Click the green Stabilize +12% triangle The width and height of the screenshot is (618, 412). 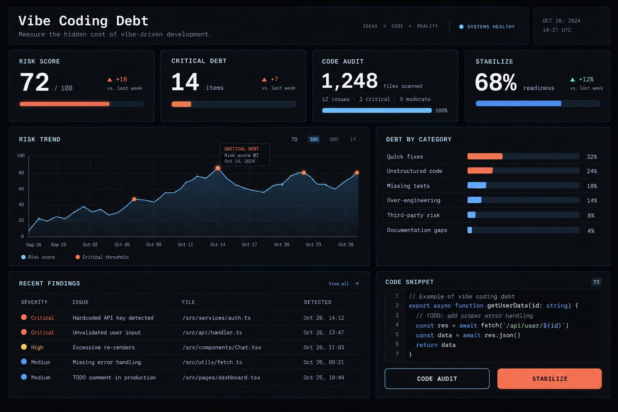point(573,80)
